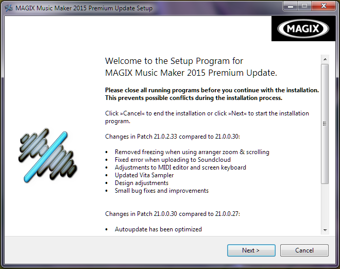Click the maximize window button
Viewport: 340px width, 269px height.
click(x=304, y=6)
